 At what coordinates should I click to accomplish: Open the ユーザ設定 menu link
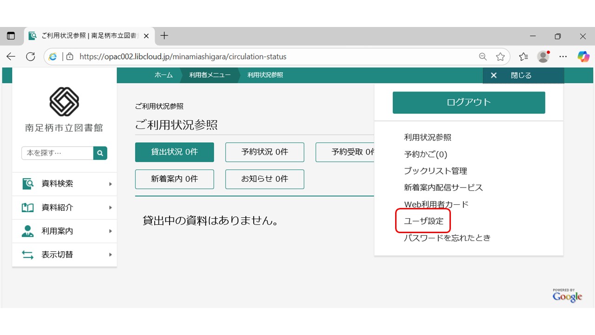(x=423, y=221)
